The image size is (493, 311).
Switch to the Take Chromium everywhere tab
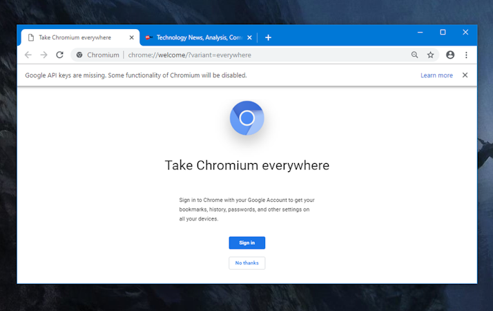click(x=81, y=37)
